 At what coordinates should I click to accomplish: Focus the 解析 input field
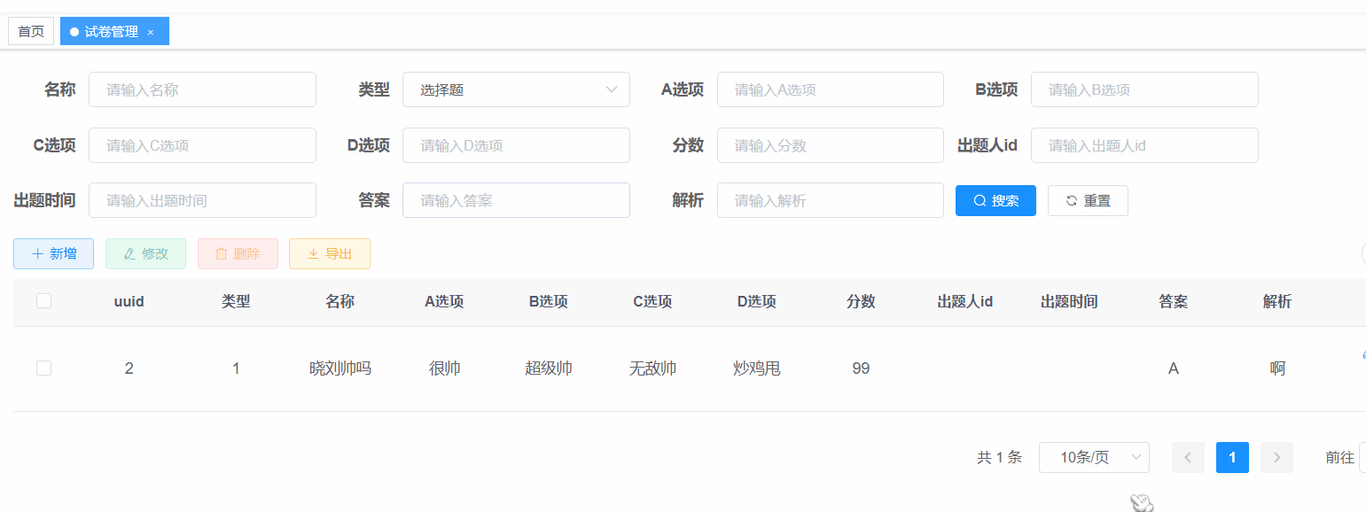[831, 200]
